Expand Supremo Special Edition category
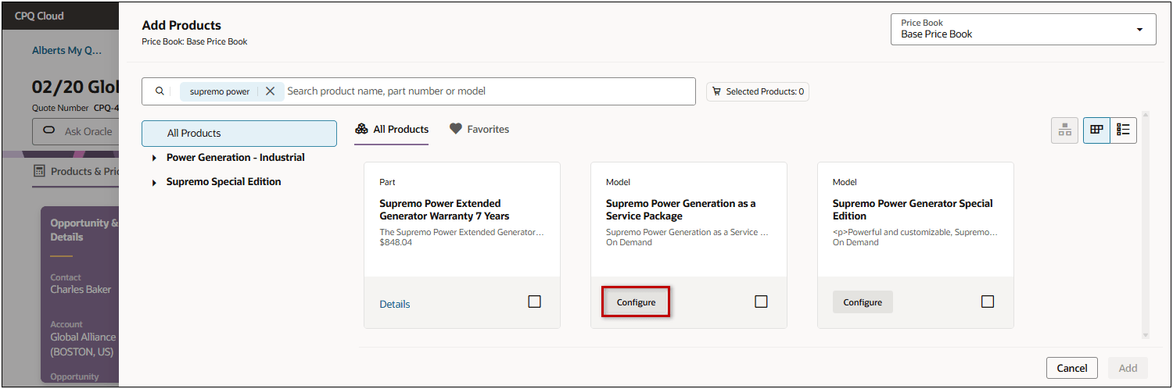Viewport: 1173px width, 389px height. [155, 182]
